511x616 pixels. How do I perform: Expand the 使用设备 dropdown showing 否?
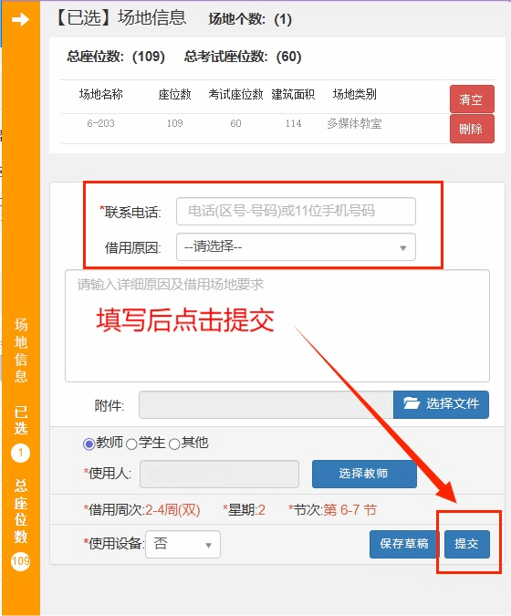[182, 544]
